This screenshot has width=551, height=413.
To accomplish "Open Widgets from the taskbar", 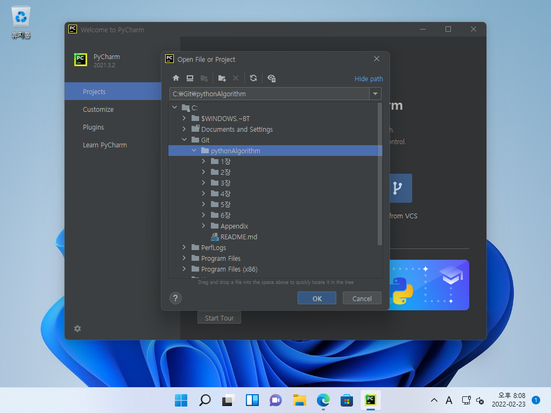I will point(252,400).
